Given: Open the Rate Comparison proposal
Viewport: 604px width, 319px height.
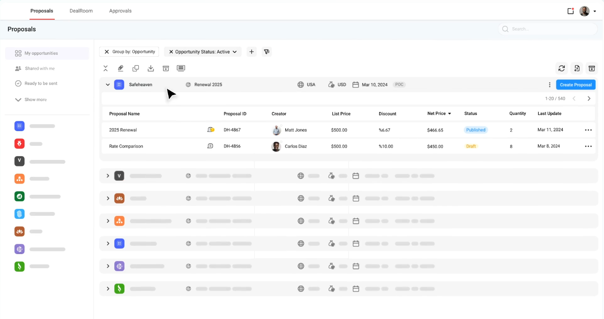Looking at the screenshot, I should (x=126, y=146).
